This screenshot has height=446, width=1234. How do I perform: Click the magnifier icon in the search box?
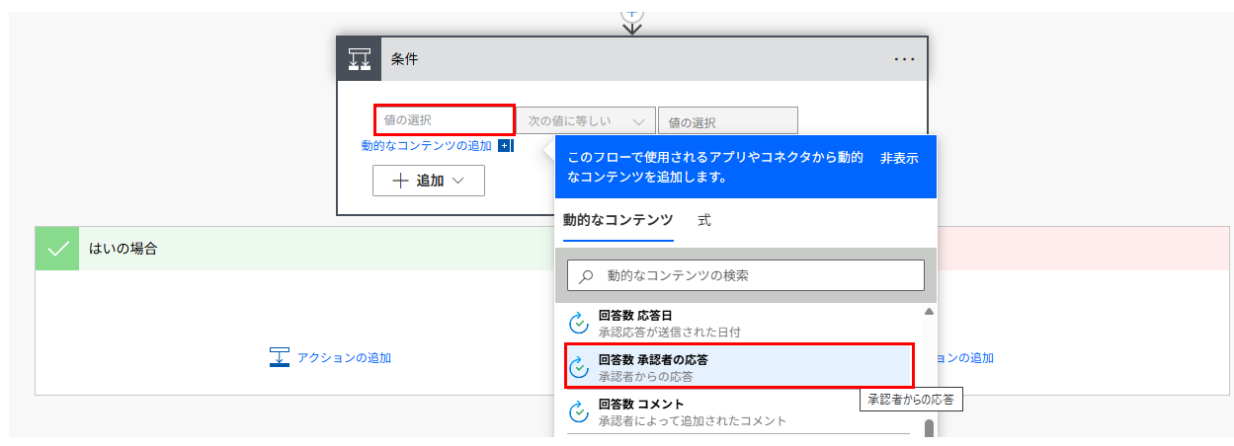pos(586,276)
